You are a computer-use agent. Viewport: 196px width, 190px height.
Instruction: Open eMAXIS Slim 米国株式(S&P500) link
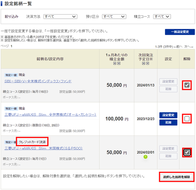44,148
